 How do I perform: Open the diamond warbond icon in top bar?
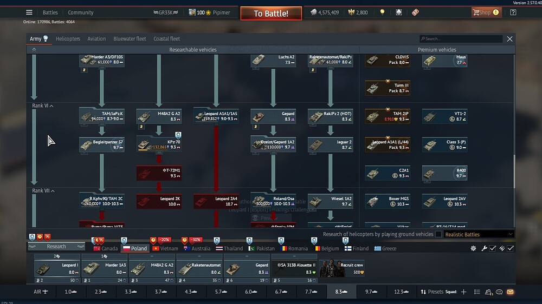(x=399, y=12)
